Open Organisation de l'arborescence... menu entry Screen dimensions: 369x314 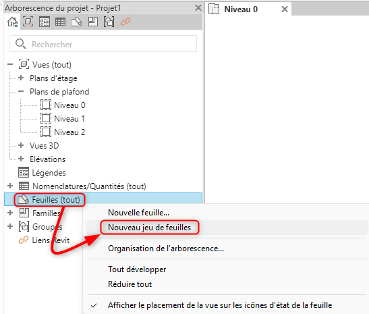[166, 248]
